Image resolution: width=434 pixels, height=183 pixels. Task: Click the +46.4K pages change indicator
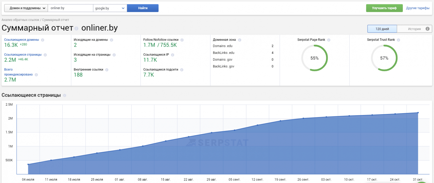click(23, 59)
